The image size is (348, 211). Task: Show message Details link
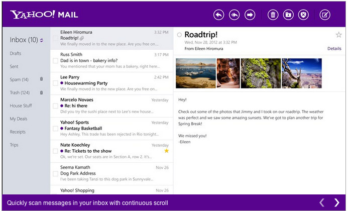[x=334, y=48]
